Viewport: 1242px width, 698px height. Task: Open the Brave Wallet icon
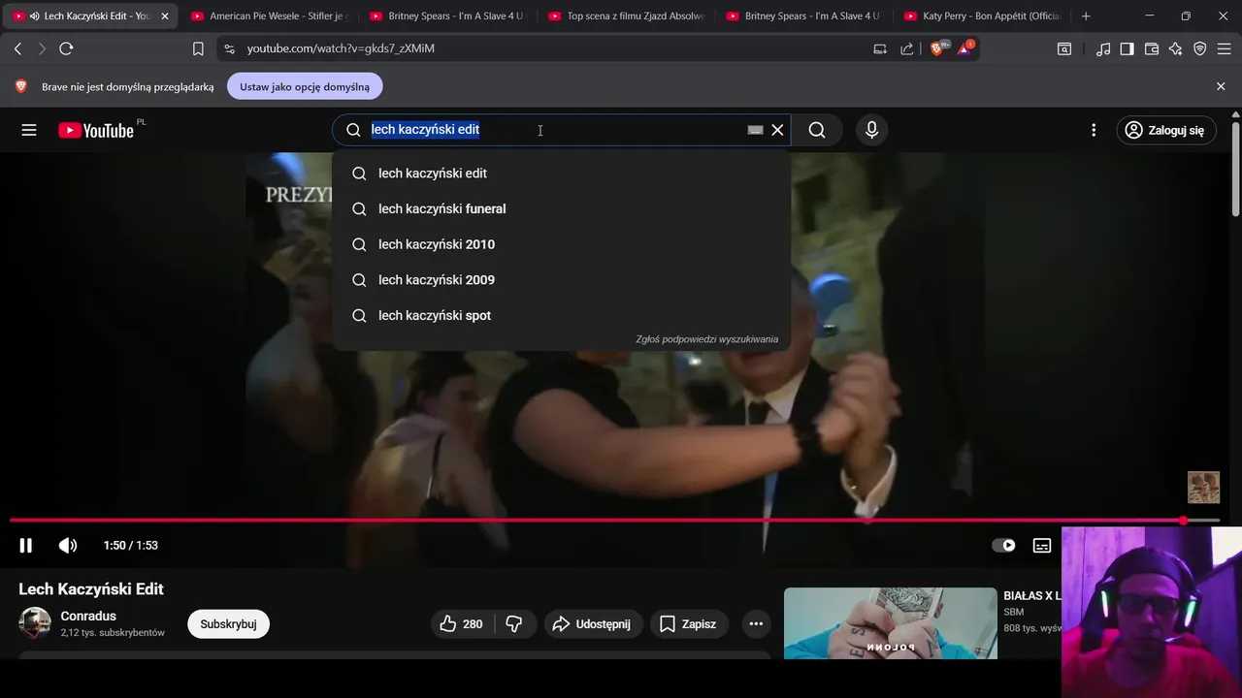tap(1152, 48)
